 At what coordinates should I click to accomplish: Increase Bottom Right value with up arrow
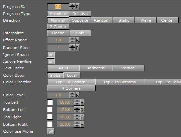tap(77, 123)
